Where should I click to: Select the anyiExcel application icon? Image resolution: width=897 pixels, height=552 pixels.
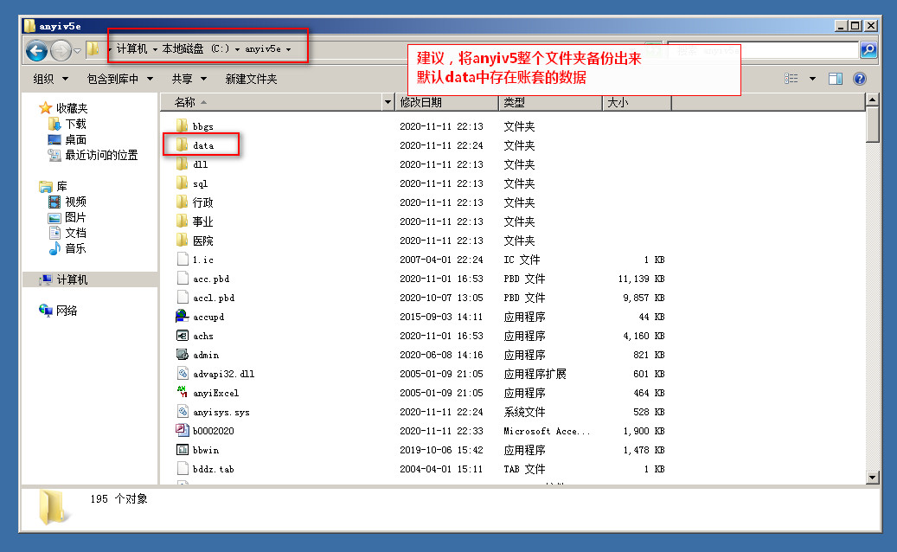[183, 393]
